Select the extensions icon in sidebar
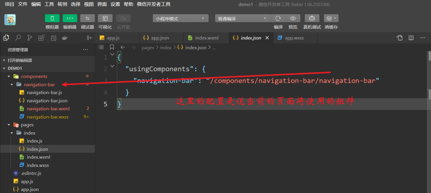This screenshot has height=193, width=431. tap(41, 38)
